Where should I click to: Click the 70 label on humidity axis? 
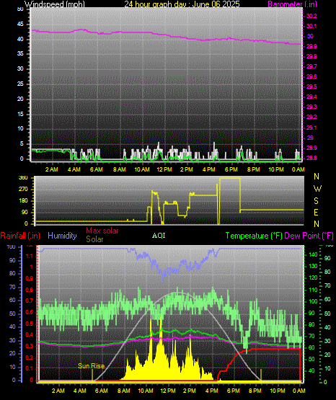tap(12, 287)
